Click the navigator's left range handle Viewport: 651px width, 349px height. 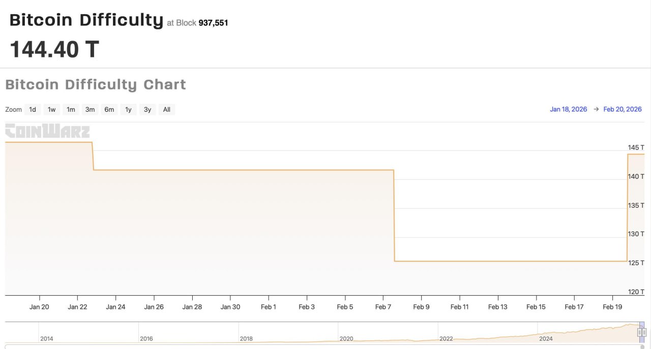639,332
